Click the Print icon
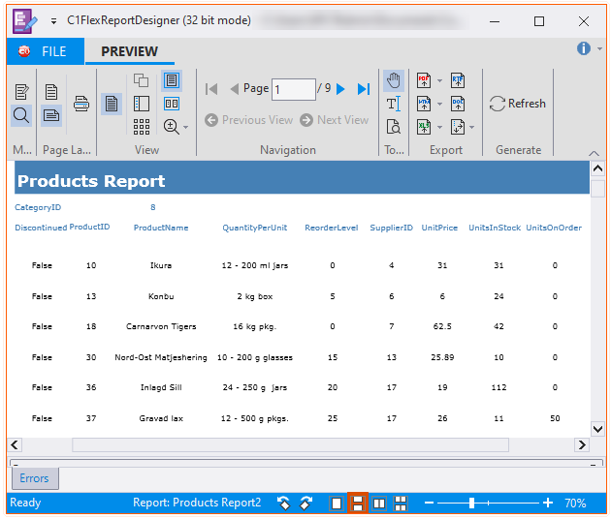The image size is (611, 519). point(83,104)
